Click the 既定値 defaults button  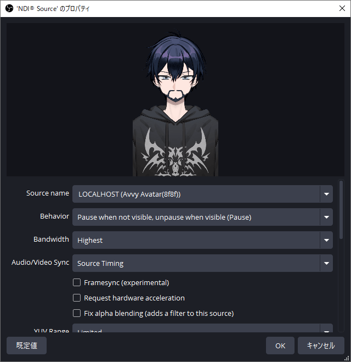pyautogui.click(x=26, y=346)
